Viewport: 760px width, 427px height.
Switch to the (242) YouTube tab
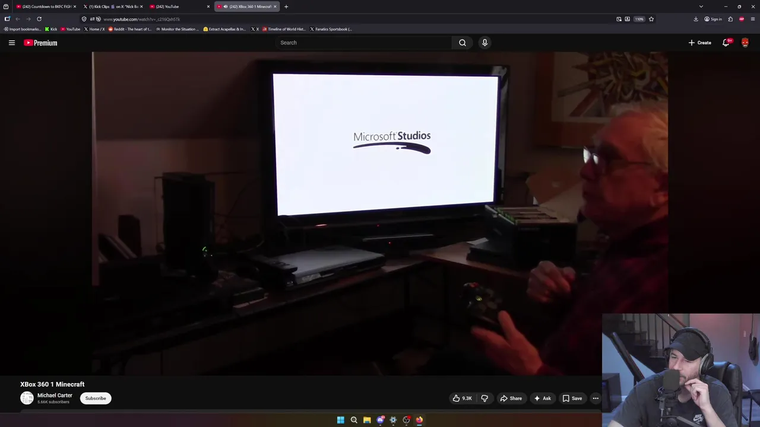click(x=180, y=7)
